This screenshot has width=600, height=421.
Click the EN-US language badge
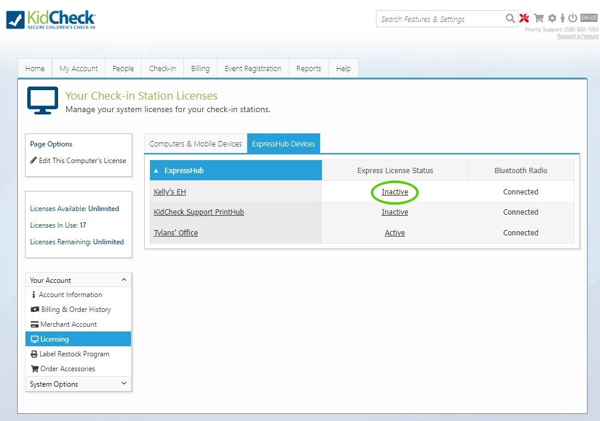click(589, 18)
